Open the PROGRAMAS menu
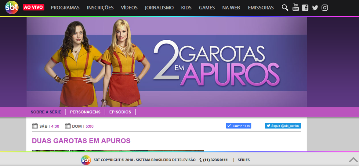This screenshot has height=166, width=359. tap(65, 8)
